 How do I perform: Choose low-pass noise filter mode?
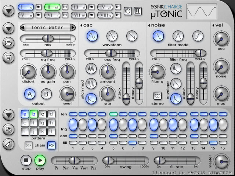point(158,36)
